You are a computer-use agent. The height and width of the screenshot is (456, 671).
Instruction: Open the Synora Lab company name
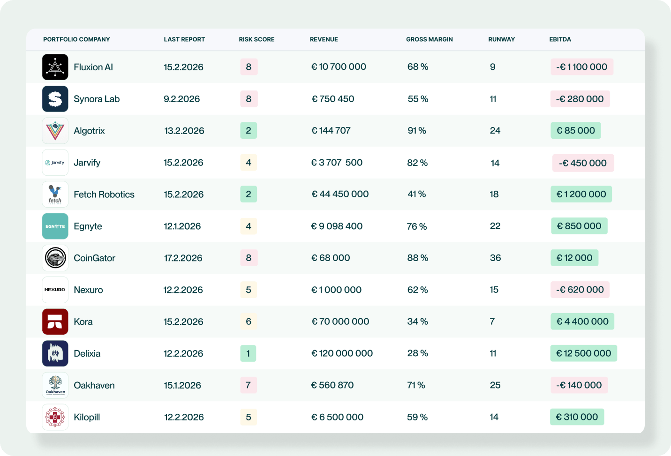coord(97,99)
